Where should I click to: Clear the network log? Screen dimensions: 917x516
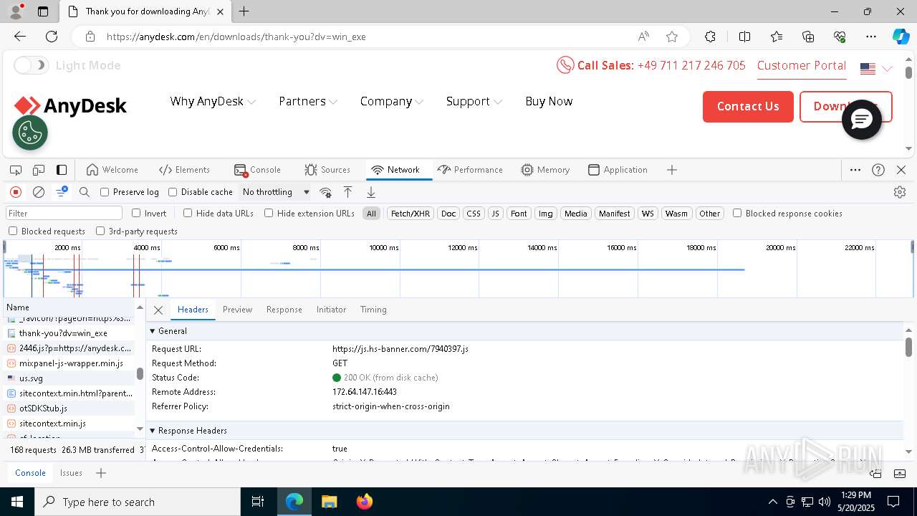point(39,192)
